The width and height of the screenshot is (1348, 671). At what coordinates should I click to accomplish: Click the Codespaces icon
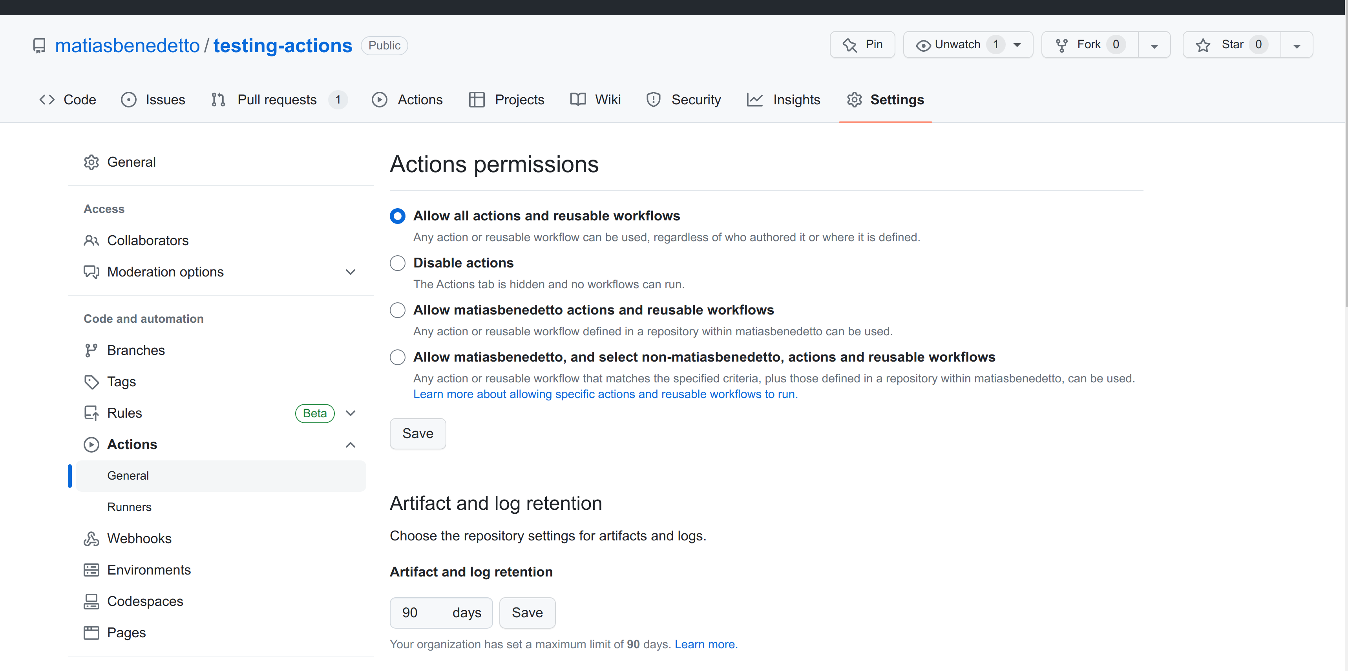[x=91, y=602]
